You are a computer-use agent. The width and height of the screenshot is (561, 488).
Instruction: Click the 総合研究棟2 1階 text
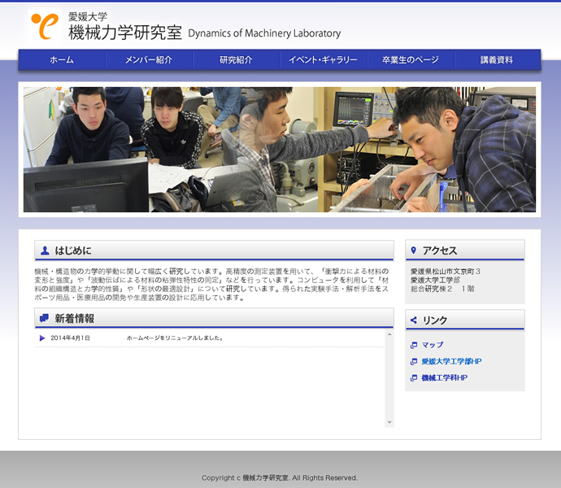(x=442, y=289)
